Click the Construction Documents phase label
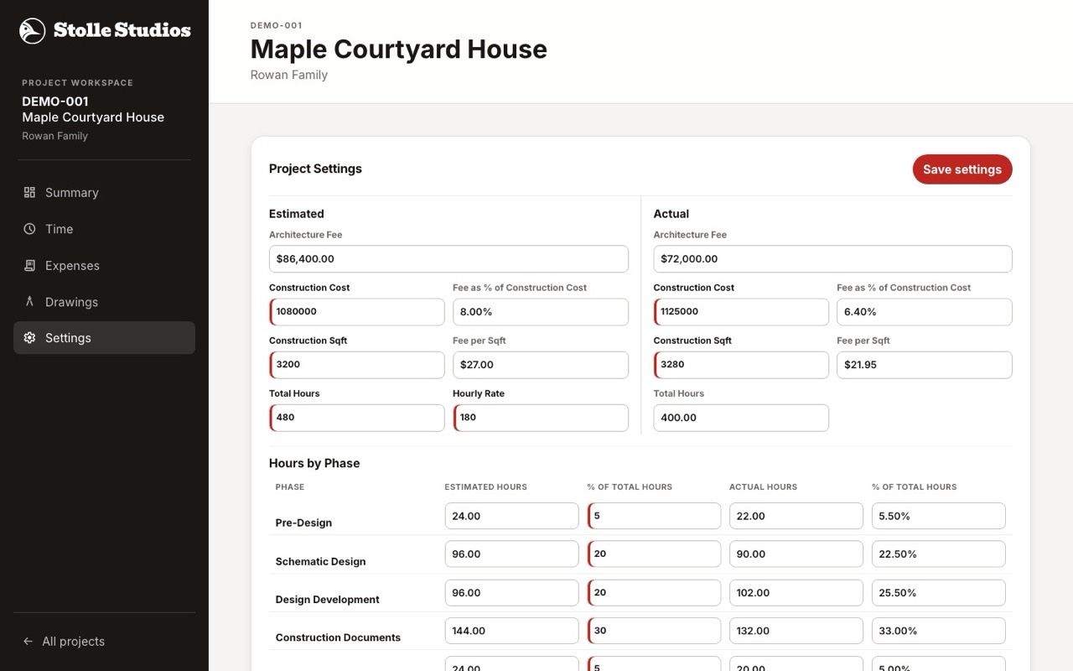 point(338,637)
